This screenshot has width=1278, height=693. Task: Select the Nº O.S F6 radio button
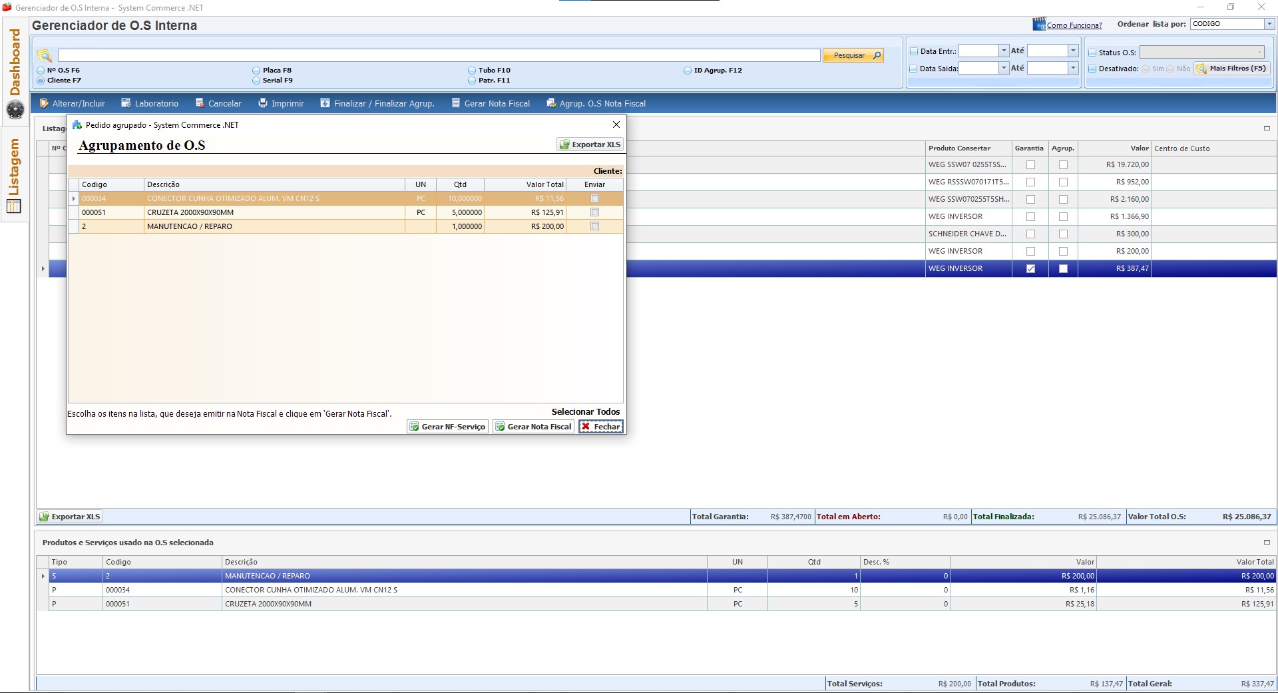[41, 70]
